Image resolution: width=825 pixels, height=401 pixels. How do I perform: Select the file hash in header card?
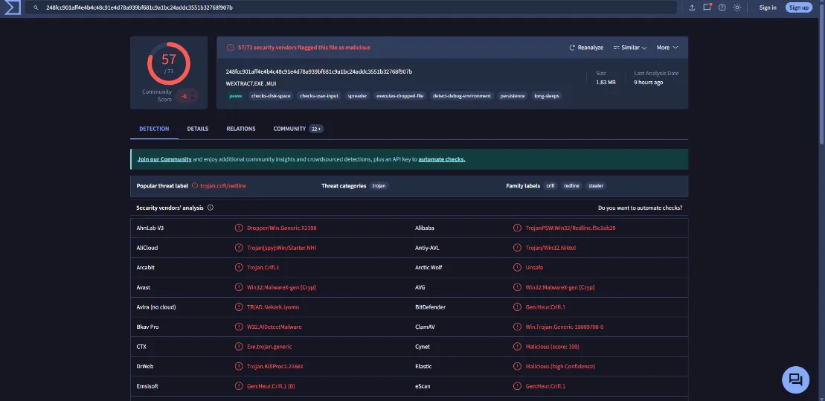pyautogui.click(x=319, y=71)
